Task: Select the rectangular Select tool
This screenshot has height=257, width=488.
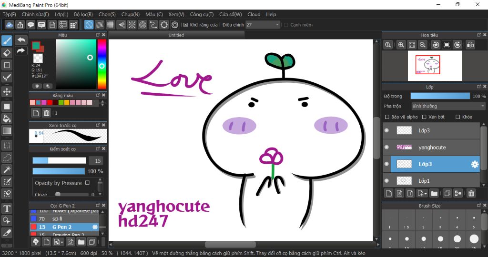Action: 7,145
